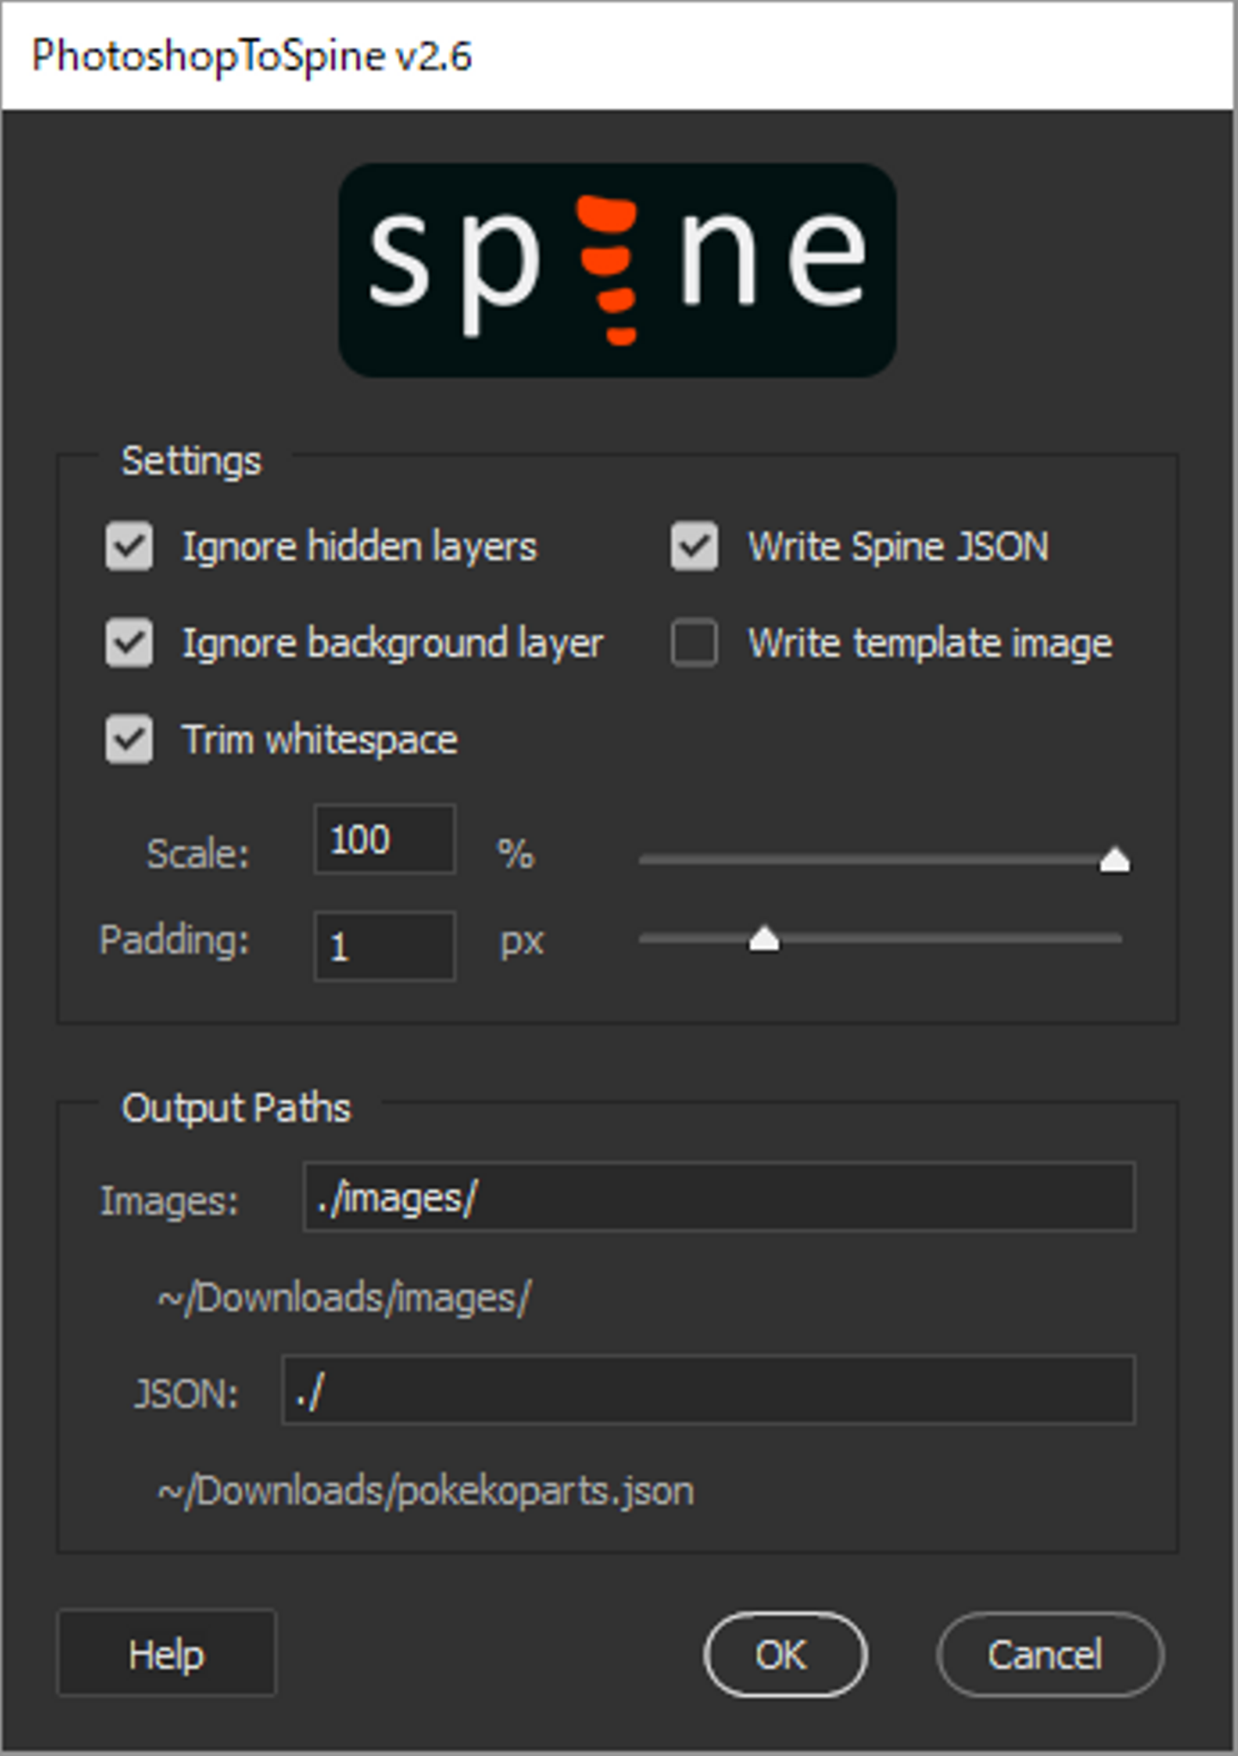Focus the Images output path field
The height and width of the screenshot is (1756, 1238).
[x=720, y=1196]
